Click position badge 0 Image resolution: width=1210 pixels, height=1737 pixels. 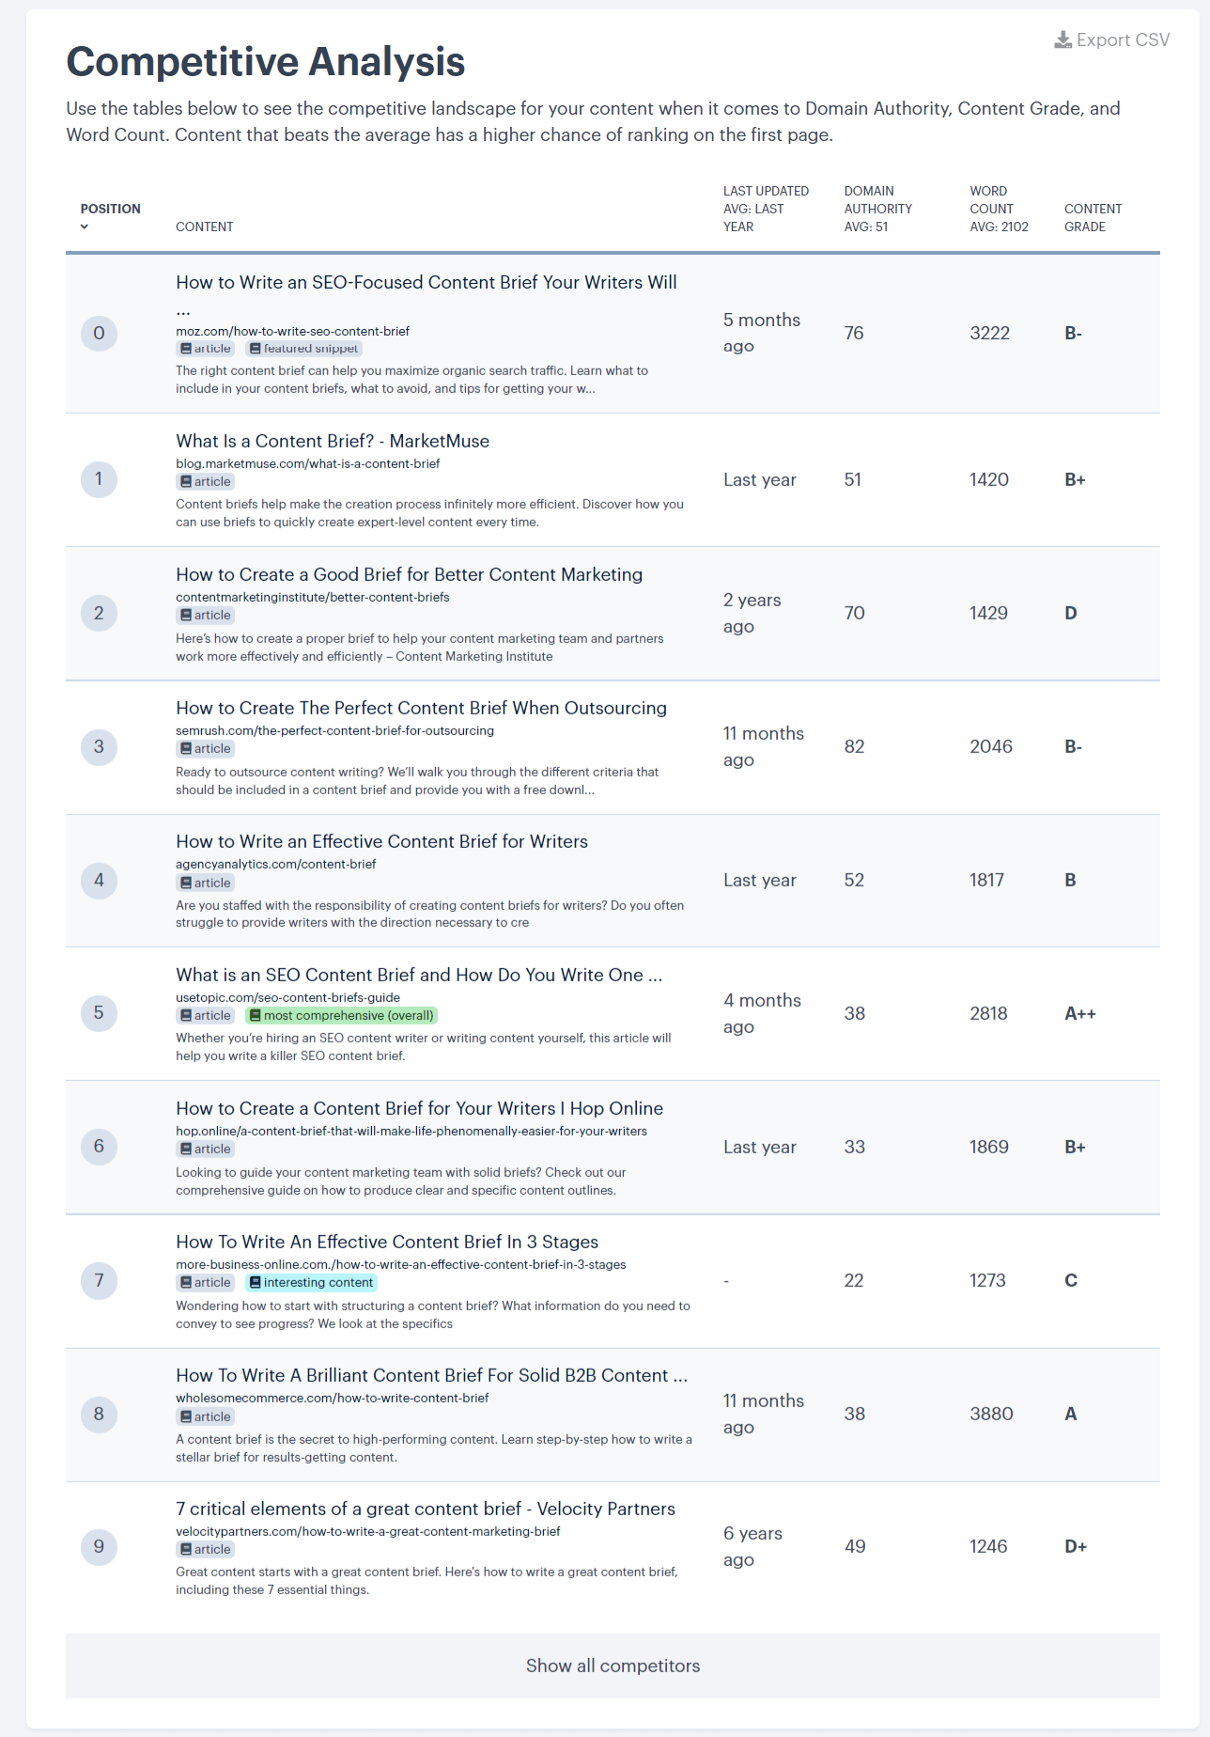[99, 333]
